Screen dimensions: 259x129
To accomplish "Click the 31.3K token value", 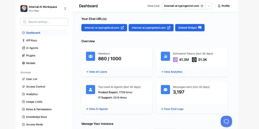I will [x=203, y=60].
